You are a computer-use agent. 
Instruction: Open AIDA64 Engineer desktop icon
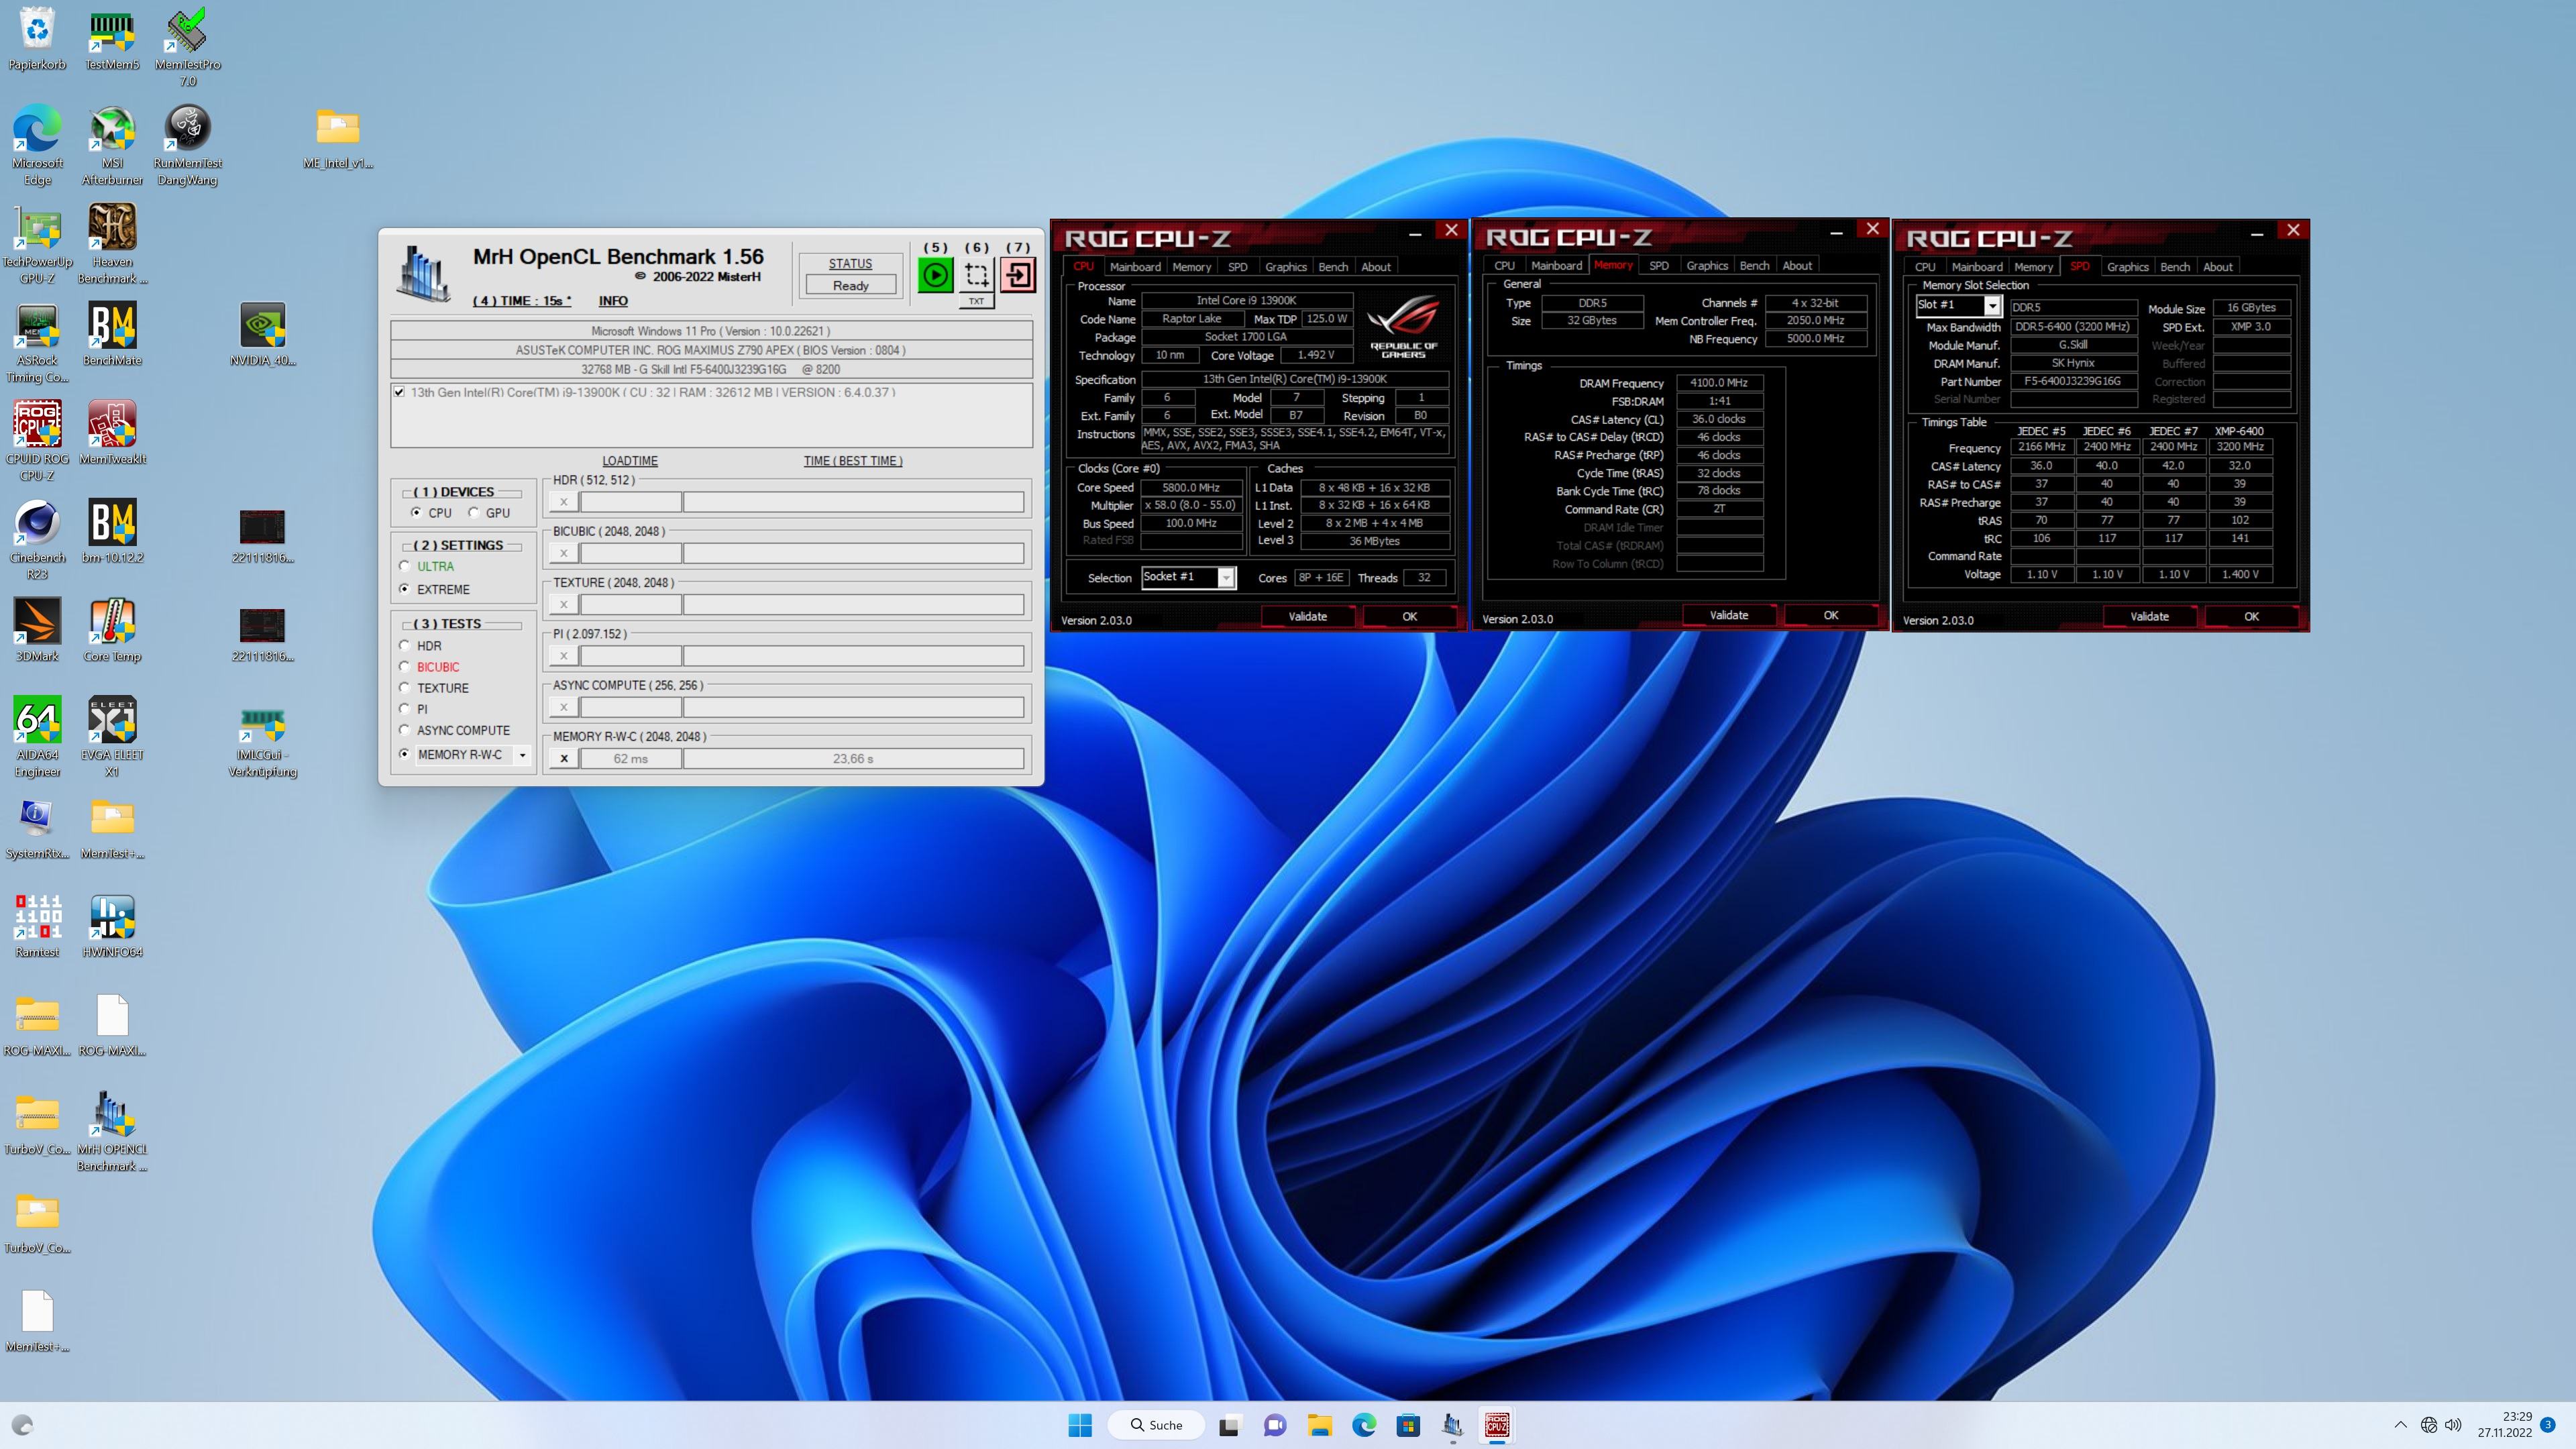pyautogui.click(x=37, y=737)
